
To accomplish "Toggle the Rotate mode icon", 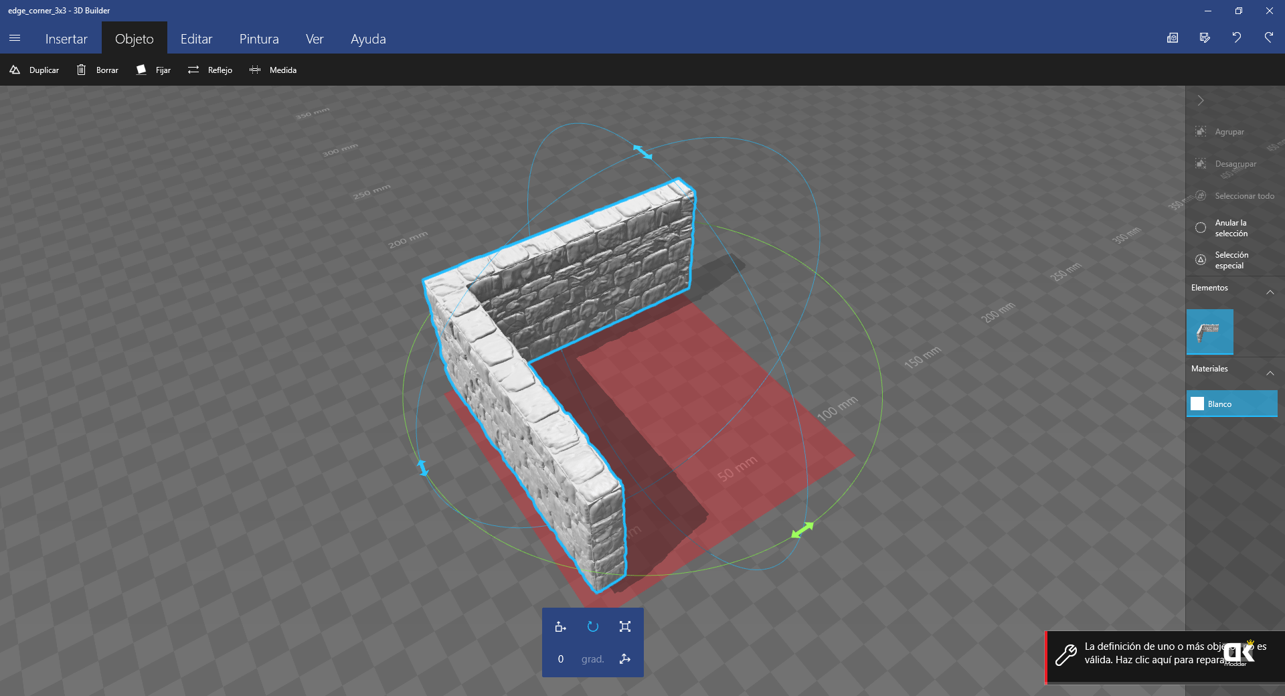I will pos(592,626).
